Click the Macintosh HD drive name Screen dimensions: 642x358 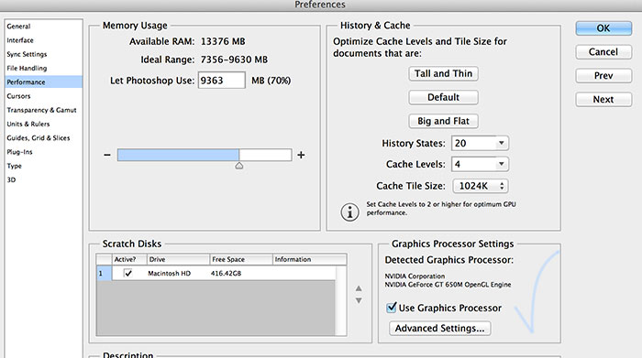(169, 274)
